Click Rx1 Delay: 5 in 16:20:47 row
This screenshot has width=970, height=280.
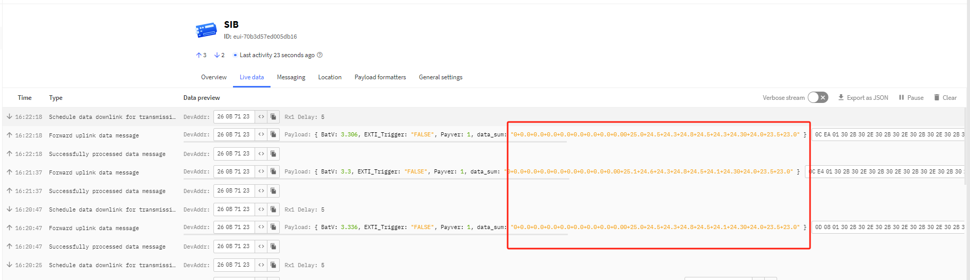[304, 210]
